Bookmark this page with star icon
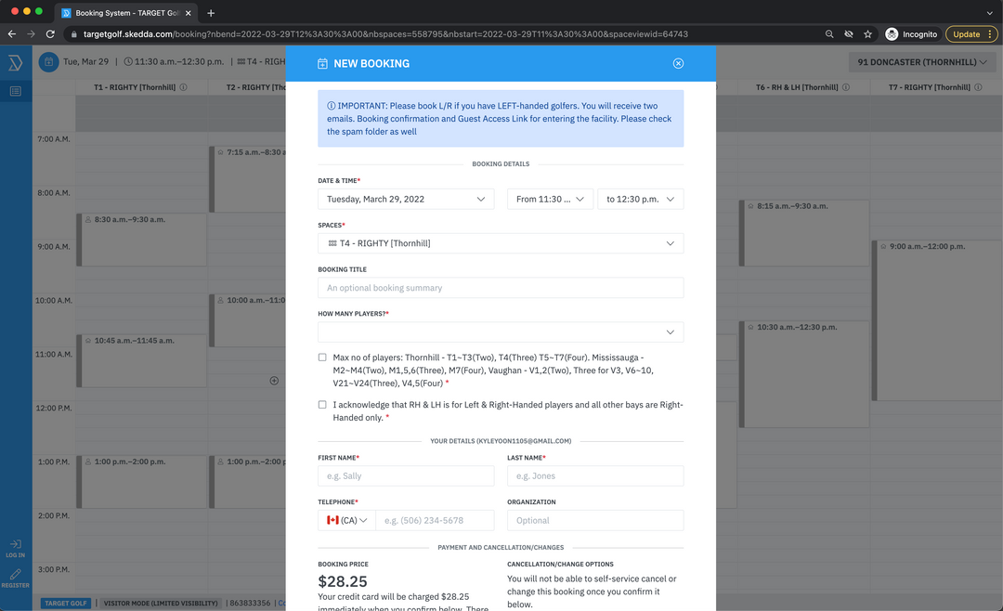This screenshot has height=611, width=1003. pos(867,34)
